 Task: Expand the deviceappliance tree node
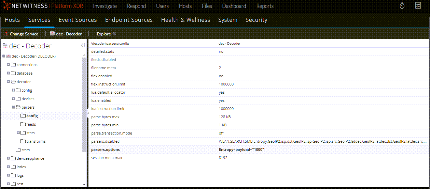point(9,158)
